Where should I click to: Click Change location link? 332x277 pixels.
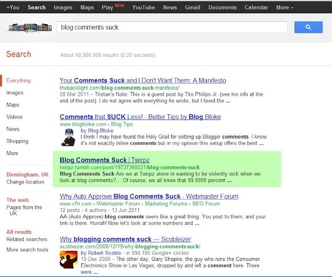tap(25, 182)
